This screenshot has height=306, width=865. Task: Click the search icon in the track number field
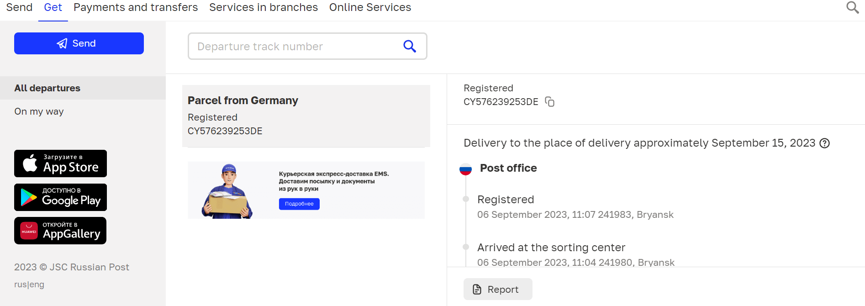[410, 46]
